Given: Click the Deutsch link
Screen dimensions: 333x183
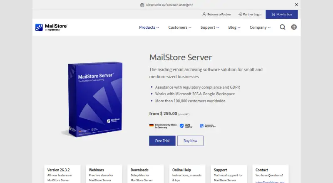Looking at the screenshot, I should pyautogui.click(x=173, y=5).
